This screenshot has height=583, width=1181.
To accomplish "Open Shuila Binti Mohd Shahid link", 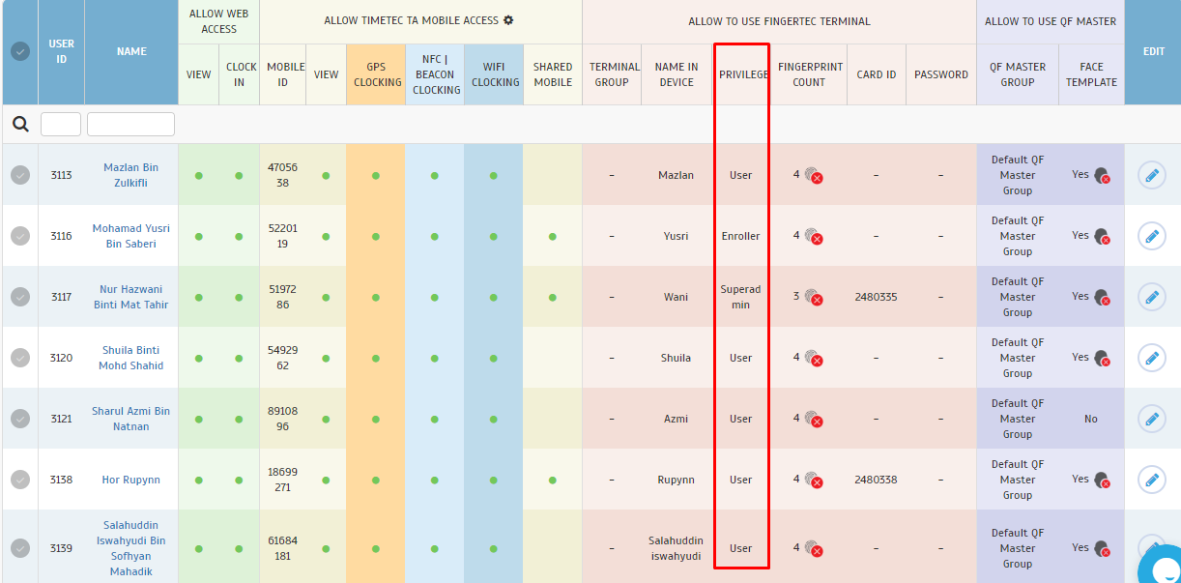I will pyautogui.click(x=131, y=358).
